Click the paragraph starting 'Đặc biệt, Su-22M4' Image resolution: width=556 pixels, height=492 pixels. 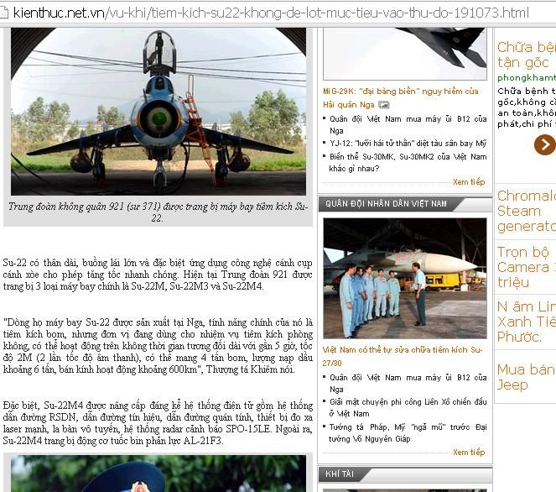pos(158,423)
